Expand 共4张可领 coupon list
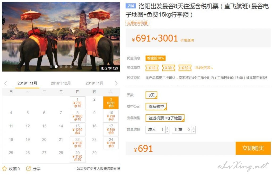 pyautogui.click(x=204, y=68)
